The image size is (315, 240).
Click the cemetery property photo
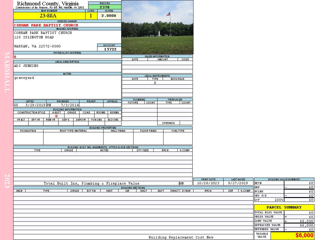click(157, 27)
